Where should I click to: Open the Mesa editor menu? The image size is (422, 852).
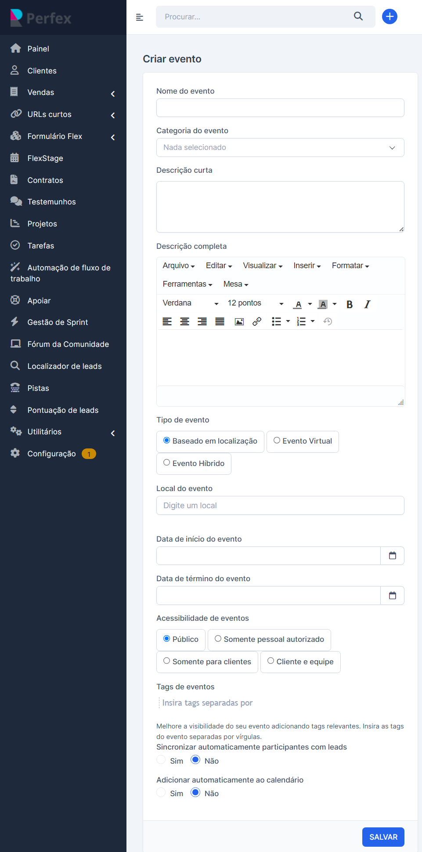point(236,284)
